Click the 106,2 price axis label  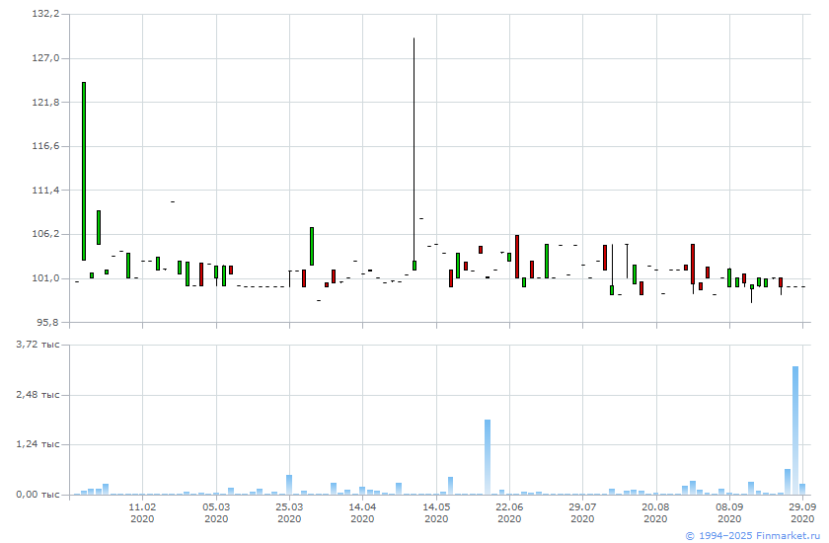pos(46,234)
